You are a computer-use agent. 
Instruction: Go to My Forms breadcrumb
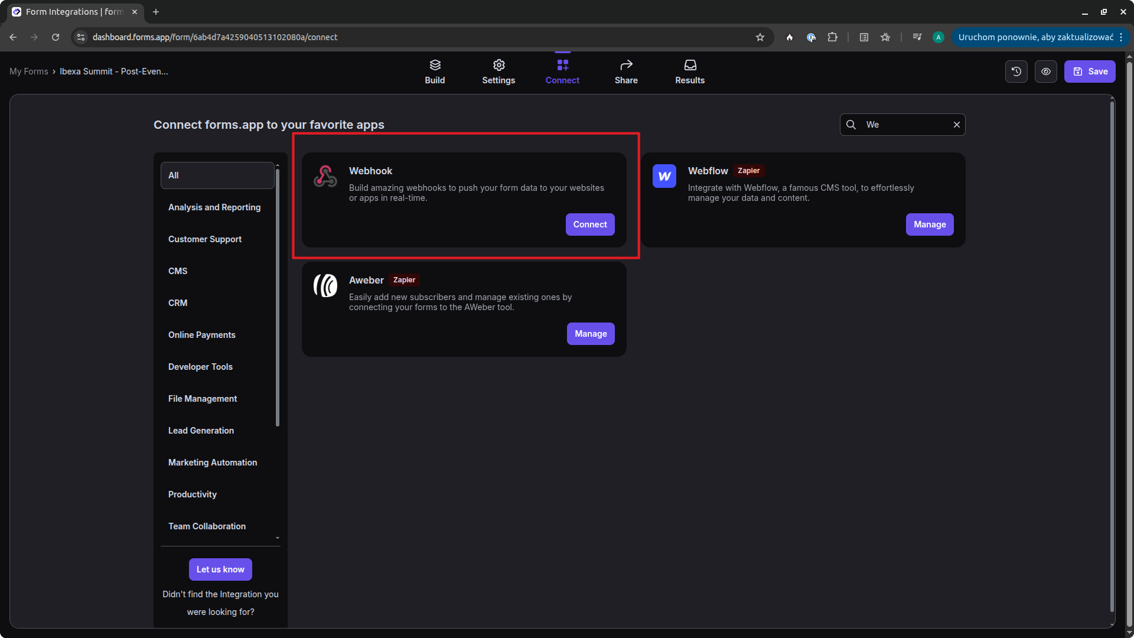(x=29, y=71)
